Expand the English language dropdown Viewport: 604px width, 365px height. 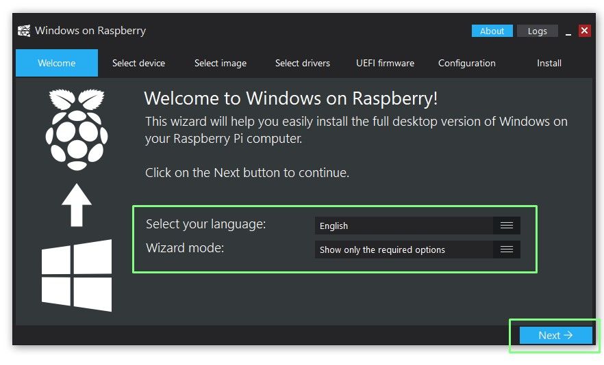click(x=418, y=226)
